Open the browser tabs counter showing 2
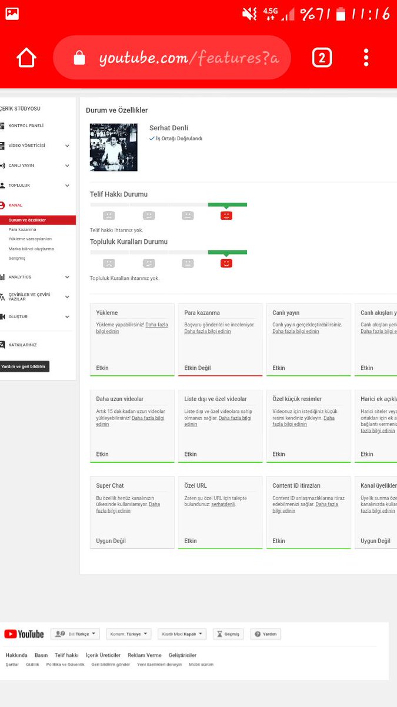Screen dimensions: 397x707 coord(322,58)
